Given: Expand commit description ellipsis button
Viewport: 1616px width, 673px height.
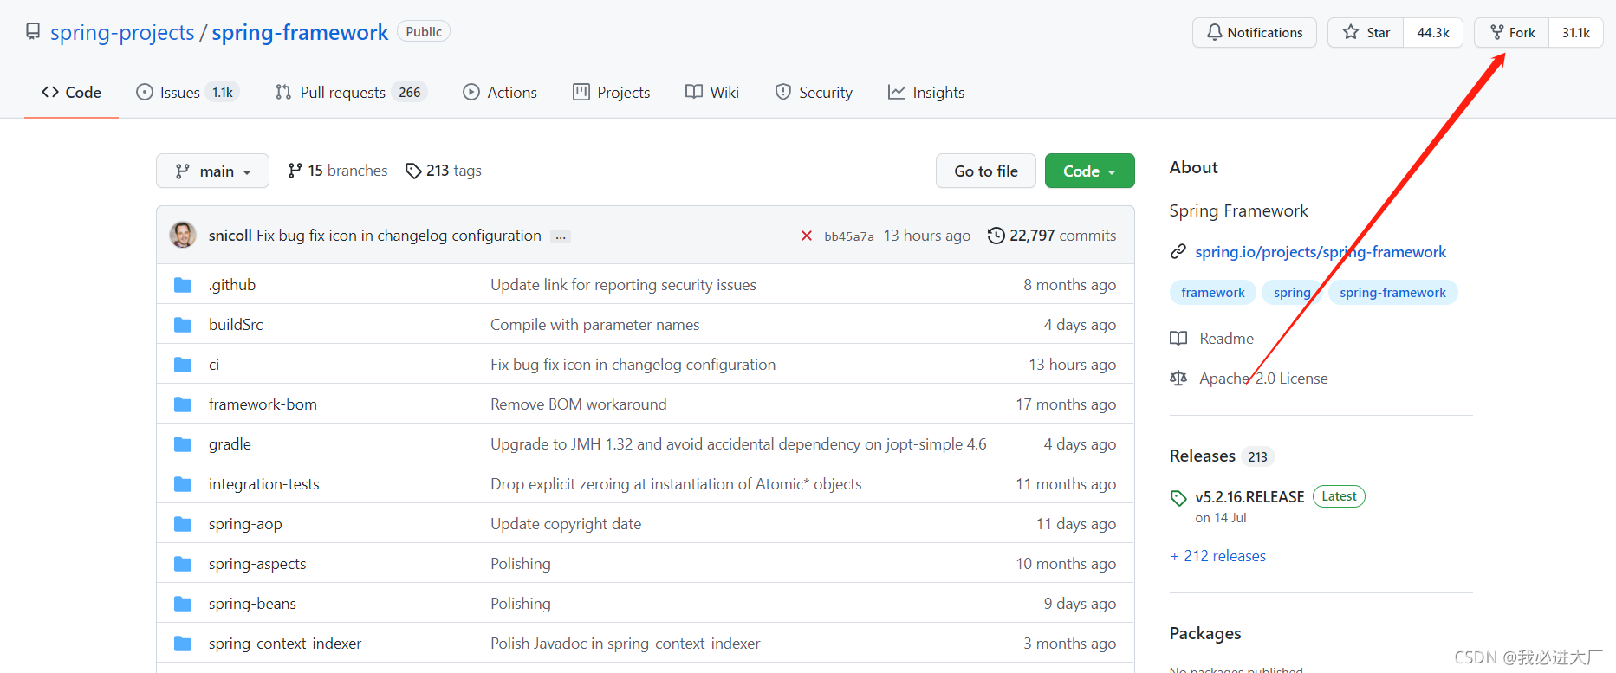Looking at the screenshot, I should (561, 236).
